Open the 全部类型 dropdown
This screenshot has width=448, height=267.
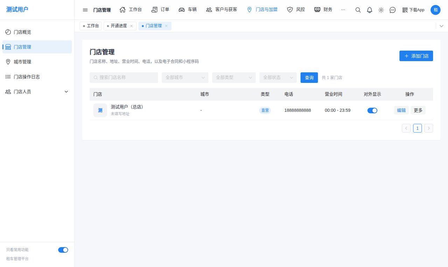(234, 78)
